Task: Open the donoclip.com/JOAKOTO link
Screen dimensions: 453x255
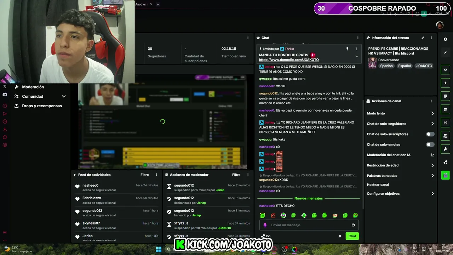Action: click(289, 60)
